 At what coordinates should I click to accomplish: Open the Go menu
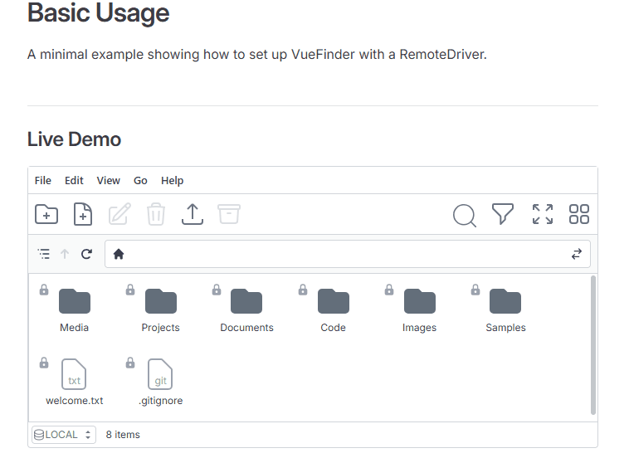[140, 181]
